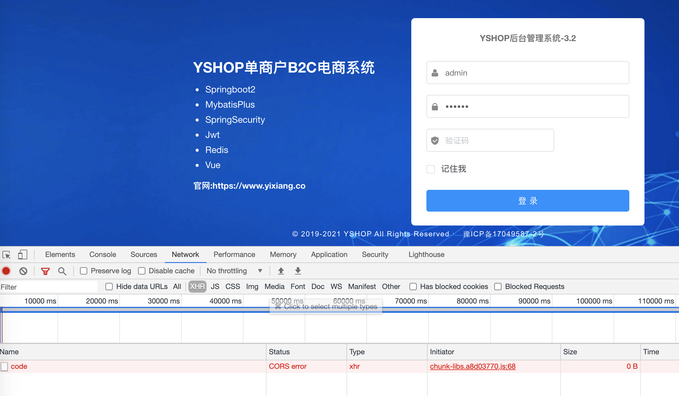Switch to the Performance tab

(x=234, y=255)
